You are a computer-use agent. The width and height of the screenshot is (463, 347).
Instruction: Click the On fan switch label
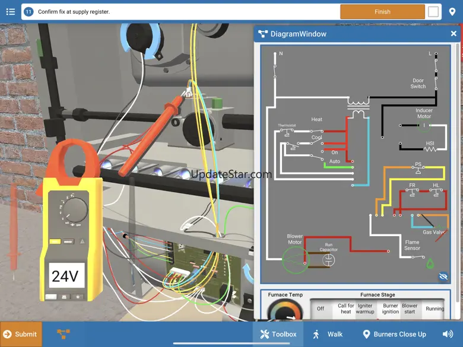tap(335, 152)
